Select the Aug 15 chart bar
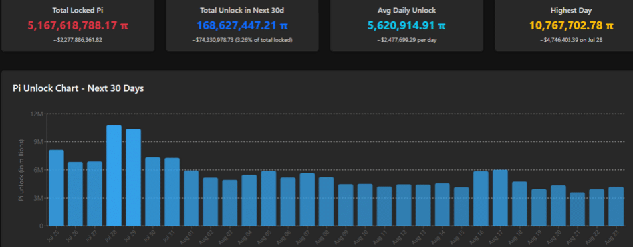The width and height of the screenshot is (633, 247). click(462, 206)
